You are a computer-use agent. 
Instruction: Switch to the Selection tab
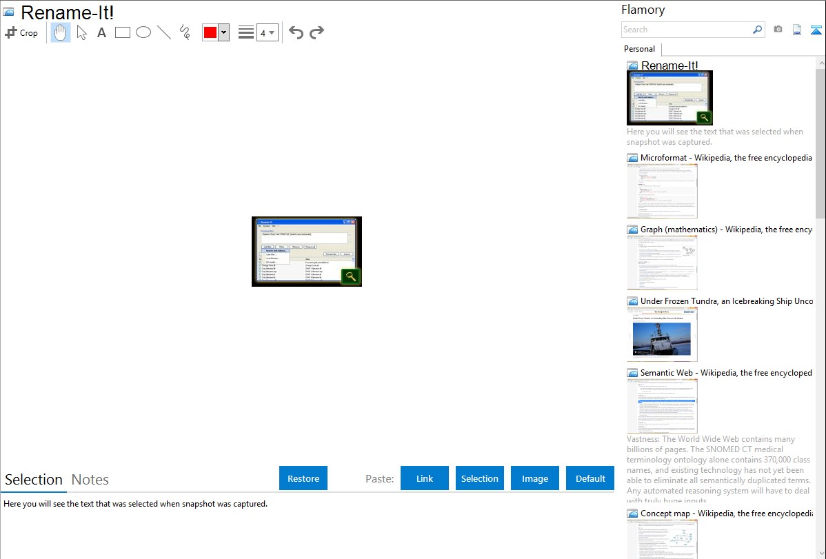(34, 480)
